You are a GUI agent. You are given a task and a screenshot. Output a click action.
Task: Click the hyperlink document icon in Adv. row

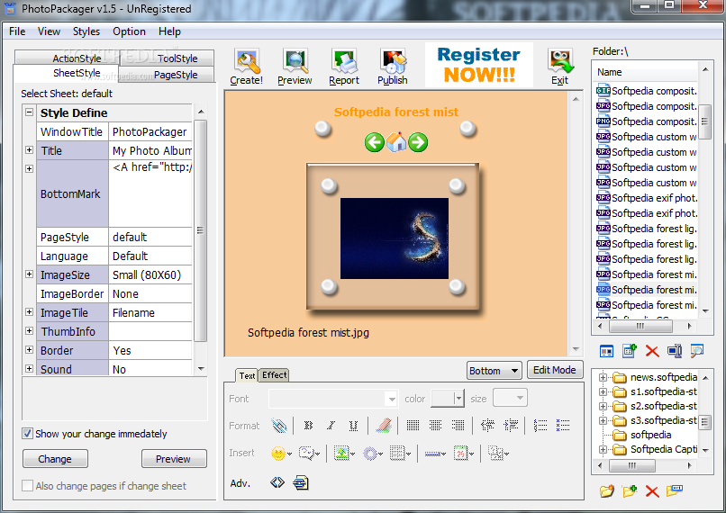301,483
